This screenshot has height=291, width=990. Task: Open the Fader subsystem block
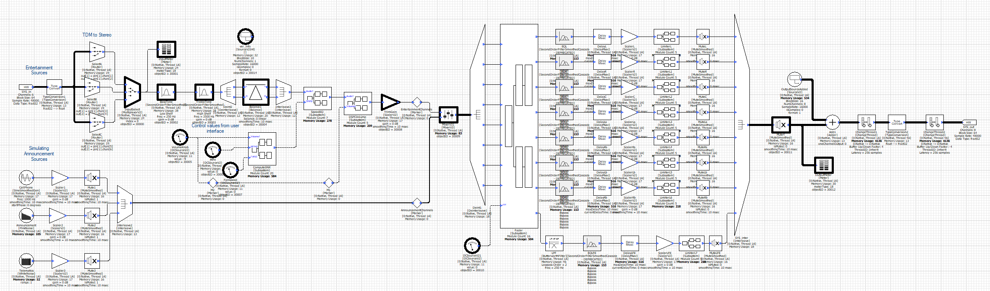[519, 126]
